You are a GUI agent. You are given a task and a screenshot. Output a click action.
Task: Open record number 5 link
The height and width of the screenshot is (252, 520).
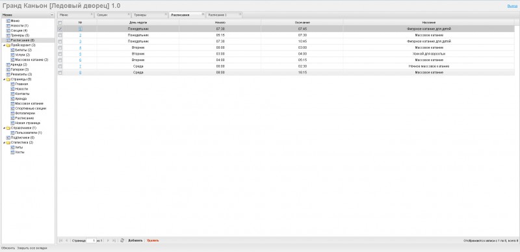coord(80,54)
